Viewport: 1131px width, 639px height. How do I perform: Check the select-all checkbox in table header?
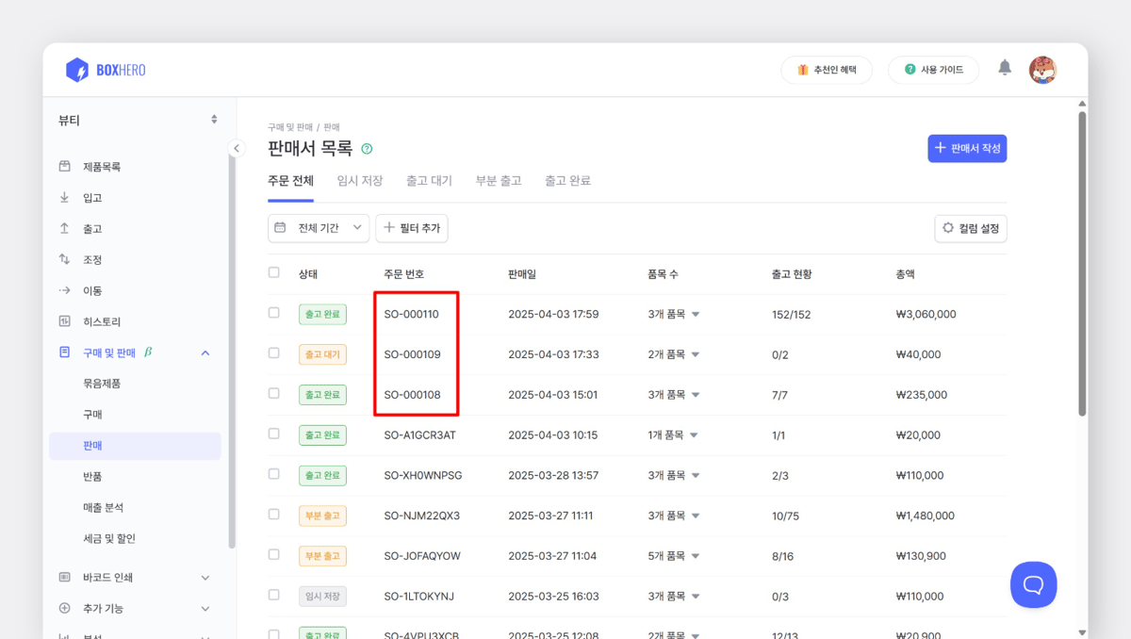pos(273,272)
